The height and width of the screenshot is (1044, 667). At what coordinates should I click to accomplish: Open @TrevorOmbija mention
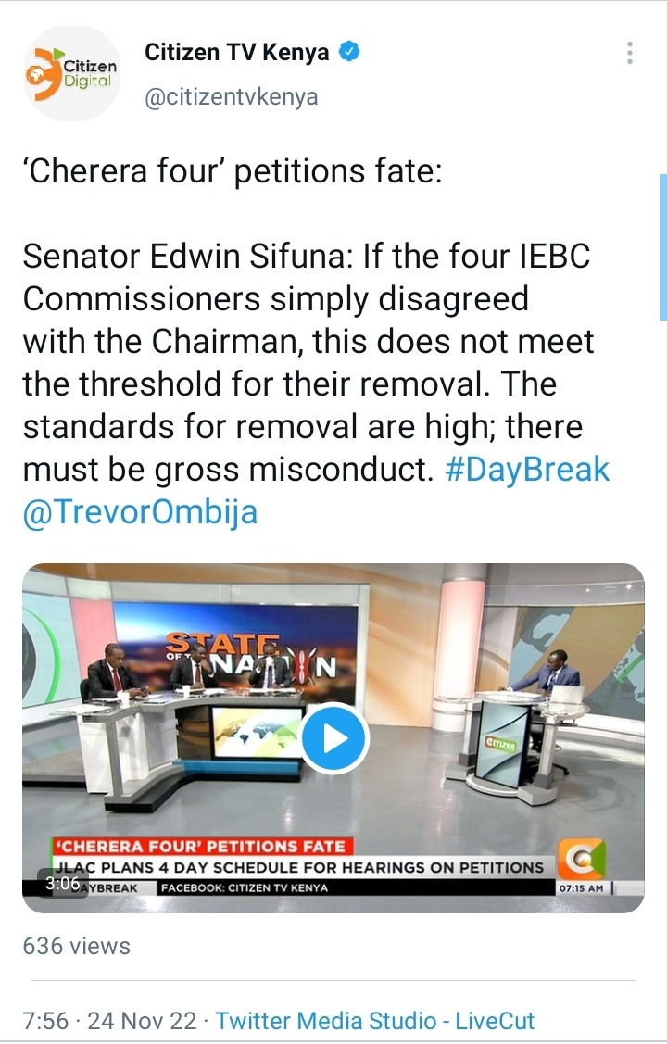click(x=141, y=512)
